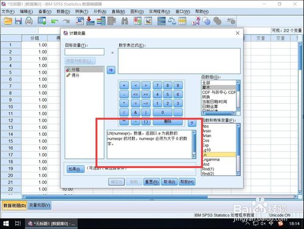Screen dimensions: 304x229
Task: Click the 目标变量 input field
Action: pos(85,52)
